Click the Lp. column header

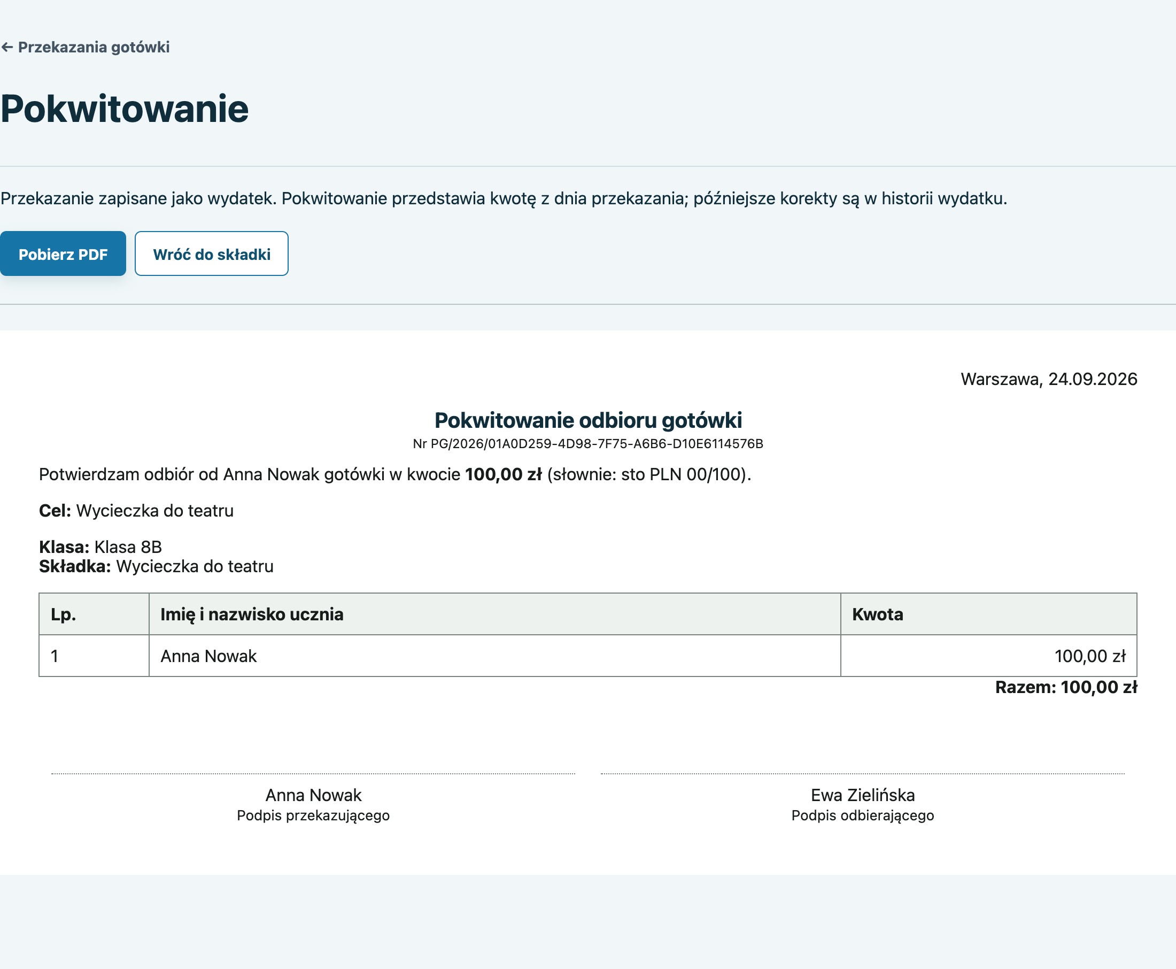coord(94,614)
